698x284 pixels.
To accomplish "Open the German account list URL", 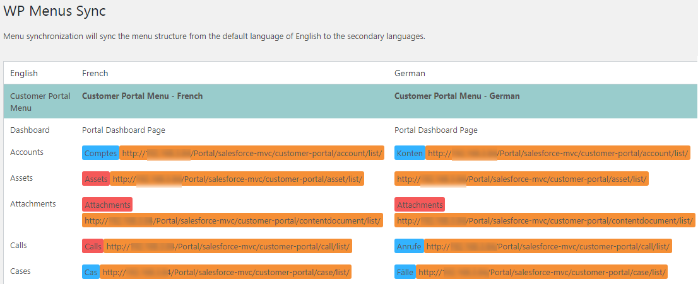I will 558,153.
